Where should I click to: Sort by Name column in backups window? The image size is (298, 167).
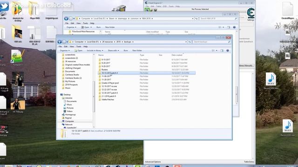point(101,55)
